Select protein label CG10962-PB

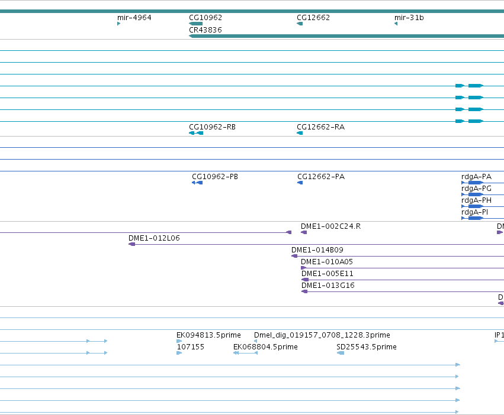coord(215,177)
